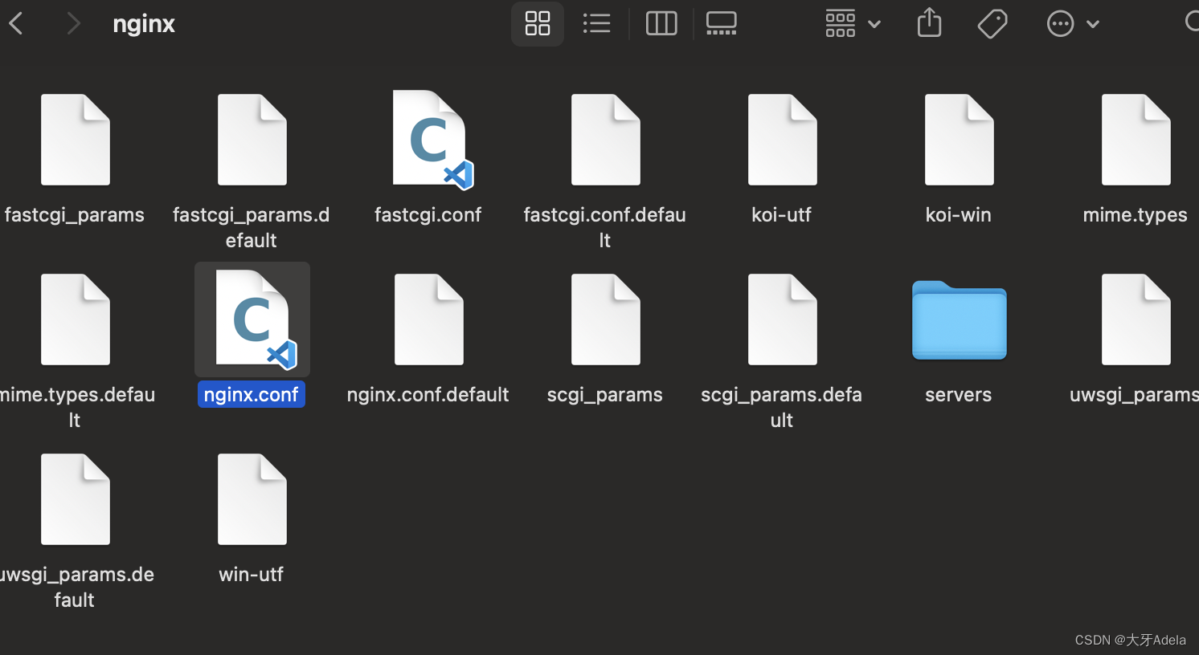Open nginx.conf.default file
The width and height of the screenshot is (1199, 655).
tap(428, 319)
